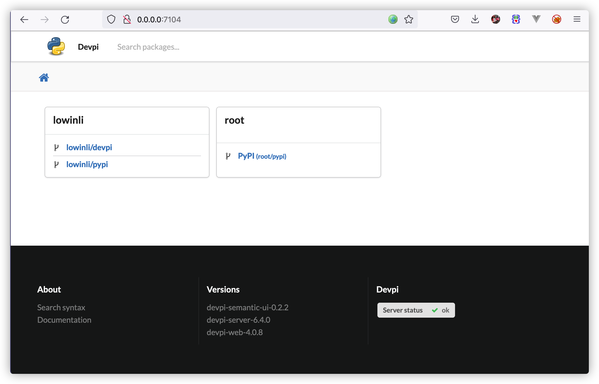Click the Devpi title in header

pyautogui.click(x=88, y=47)
